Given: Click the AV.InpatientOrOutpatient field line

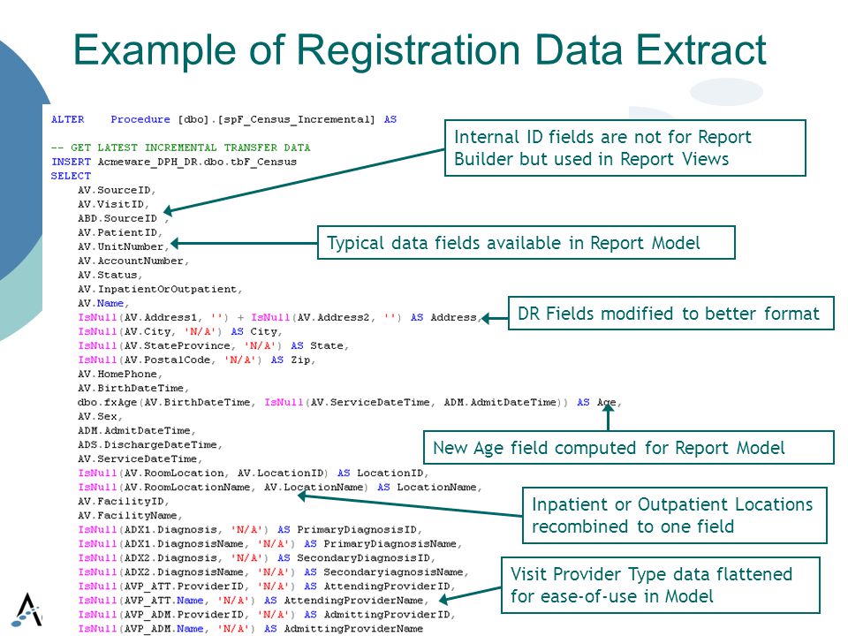Looking at the screenshot, I should [160, 290].
